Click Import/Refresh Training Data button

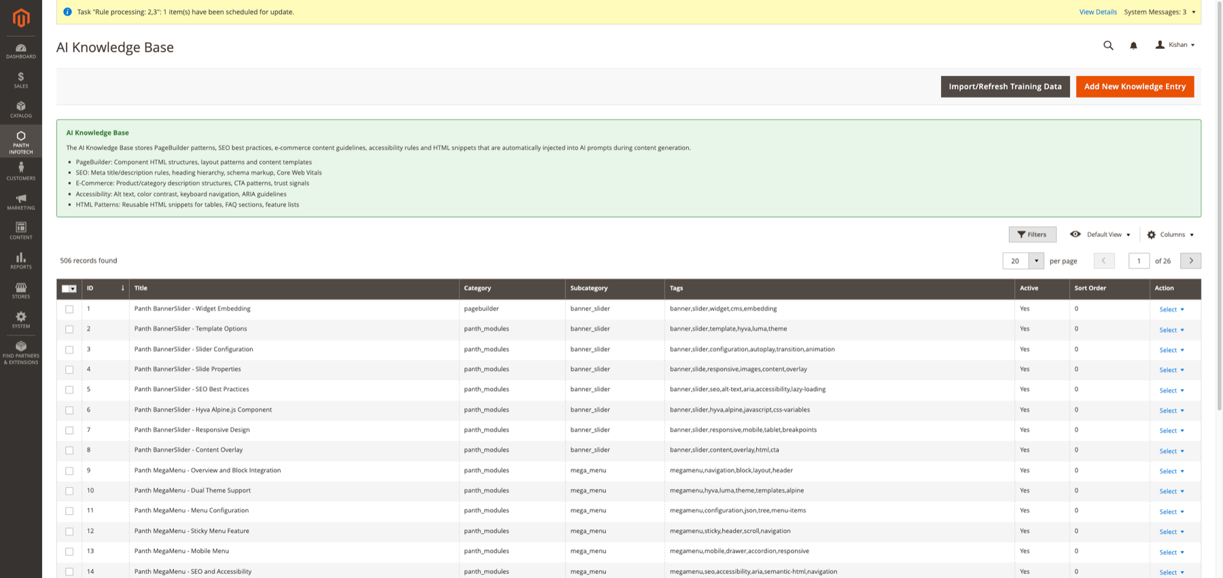[x=1005, y=86]
